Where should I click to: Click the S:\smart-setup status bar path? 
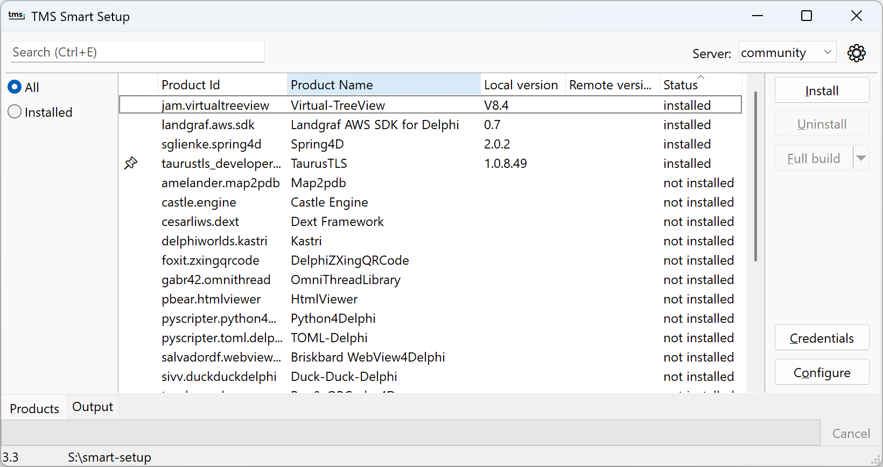[109, 457]
